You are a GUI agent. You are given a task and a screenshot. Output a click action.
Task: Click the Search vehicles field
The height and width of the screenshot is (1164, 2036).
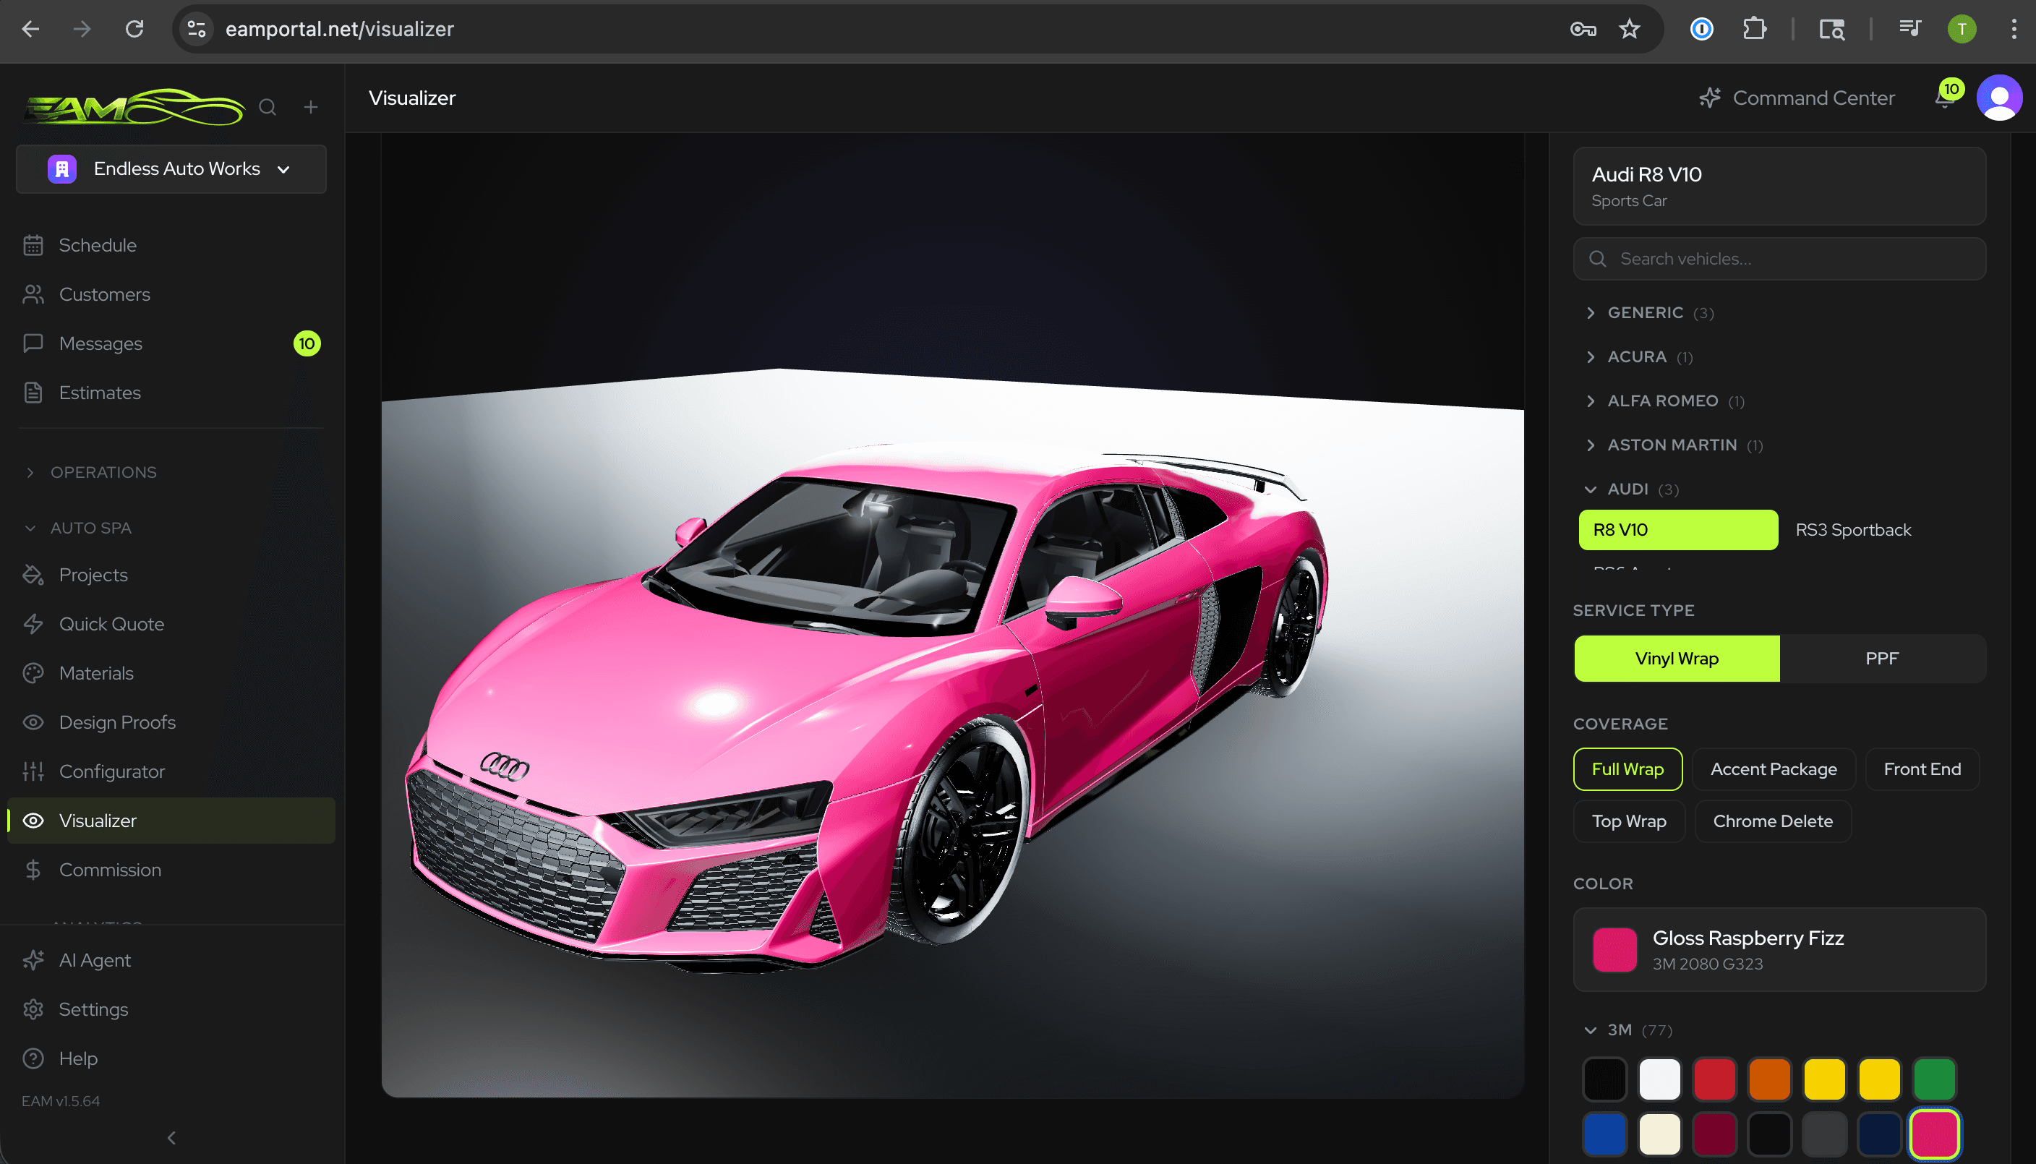pyautogui.click(x=1779, y=259)
